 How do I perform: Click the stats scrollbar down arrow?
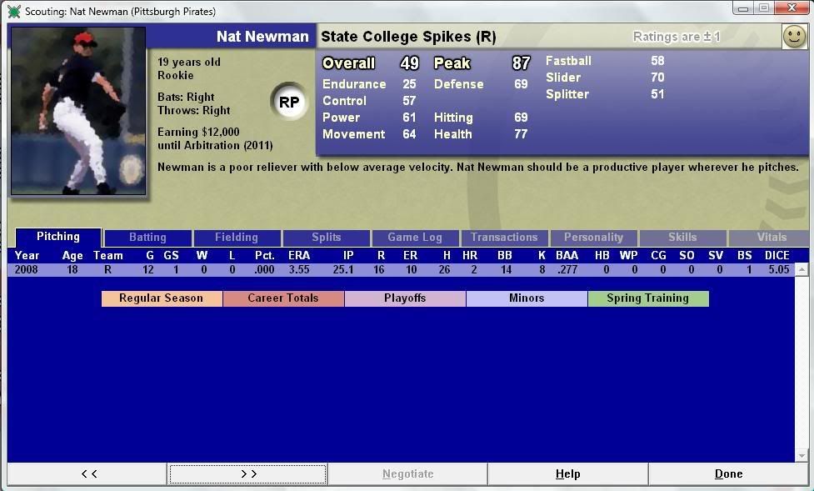coord(802,456)
